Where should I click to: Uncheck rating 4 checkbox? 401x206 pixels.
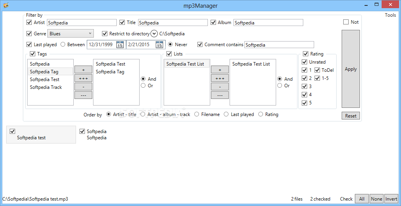(x=304, y=95)
